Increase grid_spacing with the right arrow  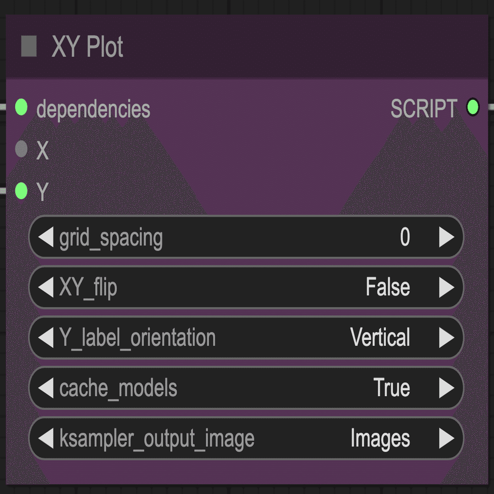click(447, 237)
